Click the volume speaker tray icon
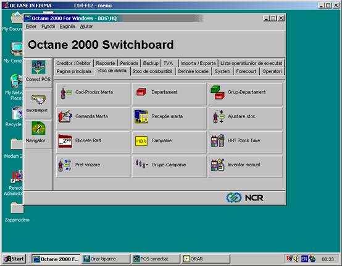The image size is (342, 266). (296, 259)
